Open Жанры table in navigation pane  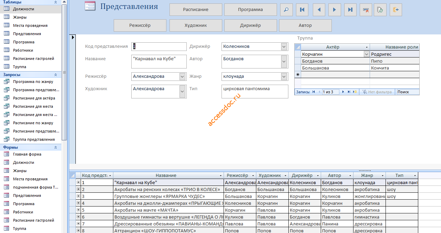point(31,17)
